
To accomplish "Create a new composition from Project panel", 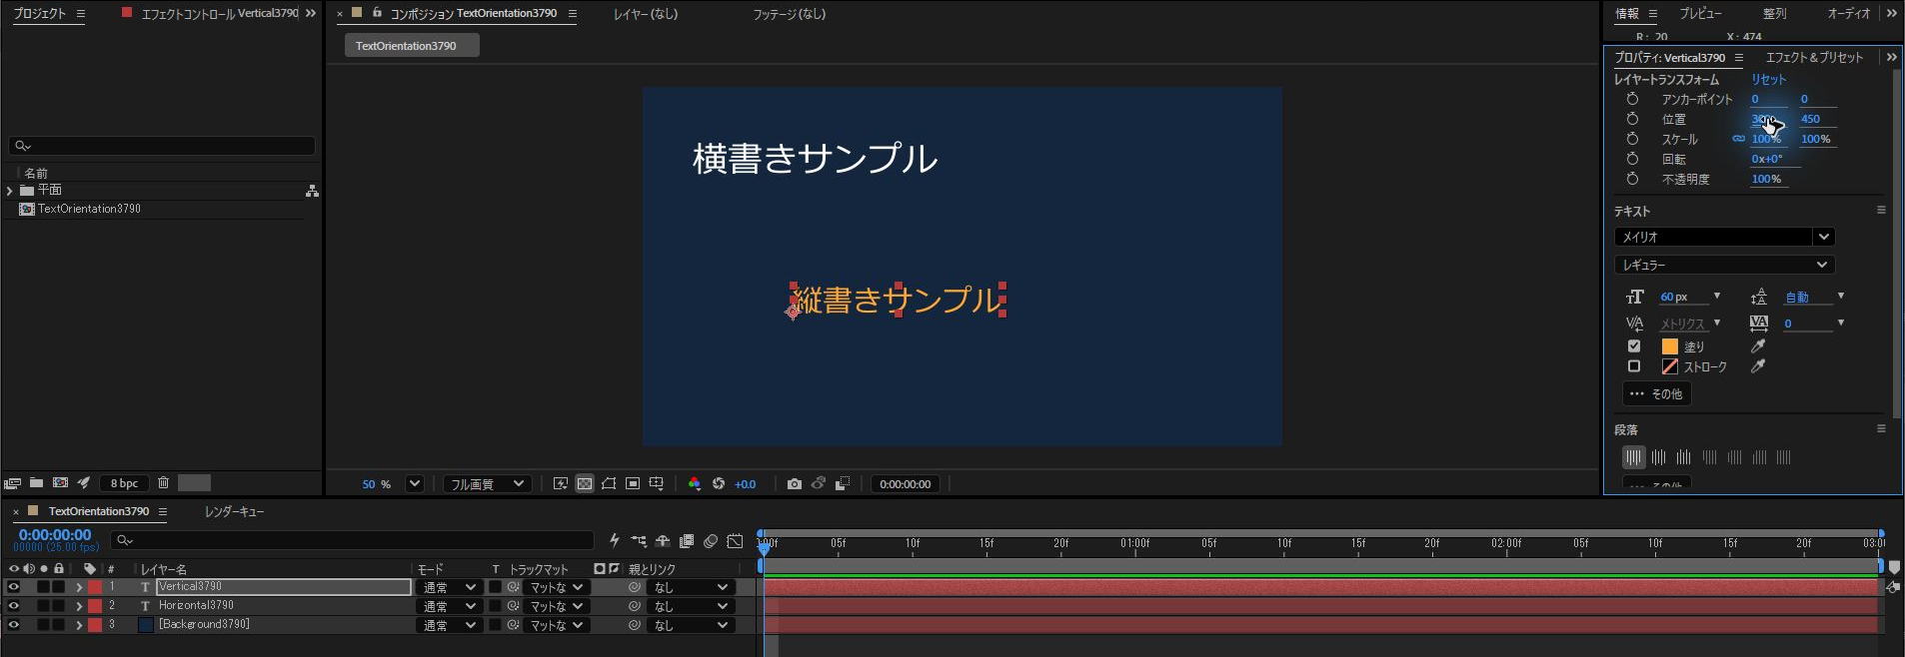I will (x=60, y=483).
